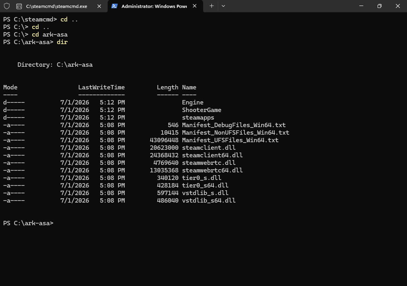Viewport: 407px width, 286px height.
Task: Click Manifest_DebugFiles_Win64.txt file name
Action: click(x=234, y=125)
